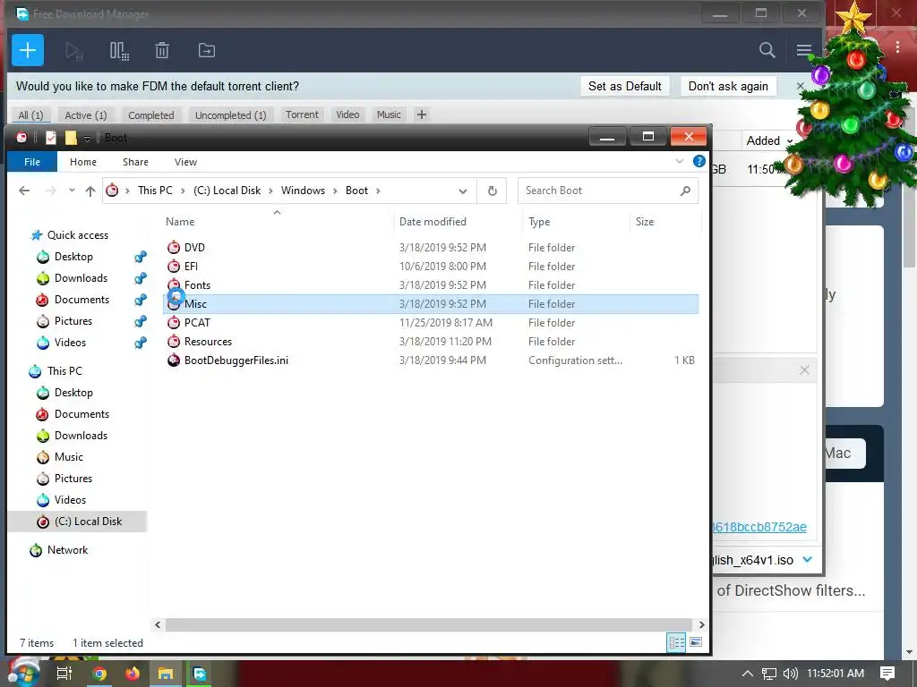Image resolution: width=917 pixels, height=687 pixels.
Task: Open the View ribbon tab
Action: pyautogui.click(x=185, y=162)
